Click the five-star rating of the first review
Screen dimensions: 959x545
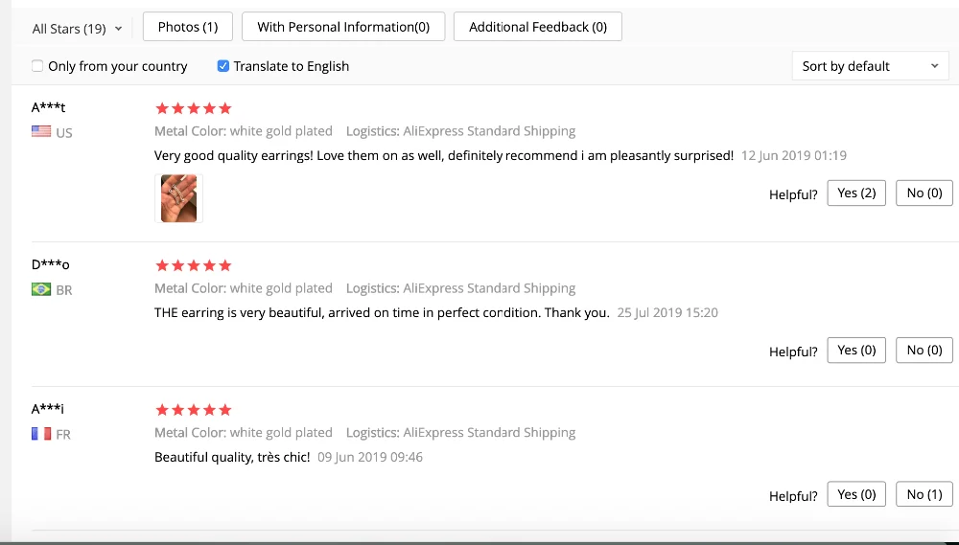pos(194,109)
